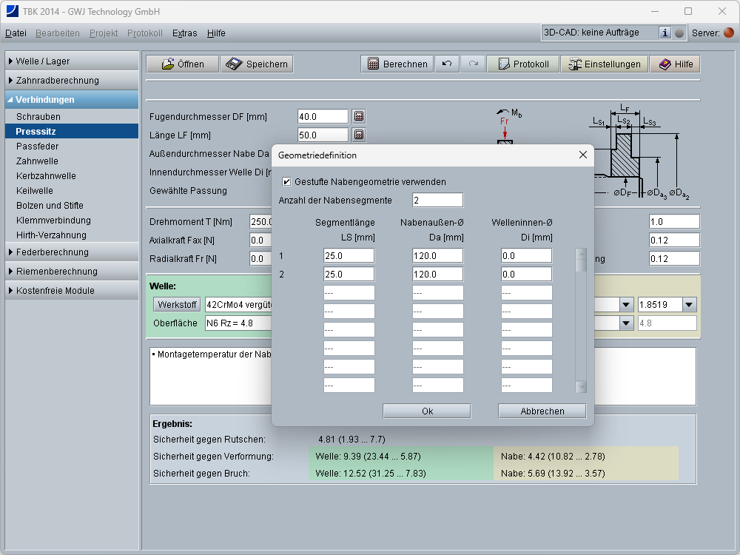Save with the Speichern button
Image resolution: width=740 pixels, height=555 pixels.
(257, 64)
